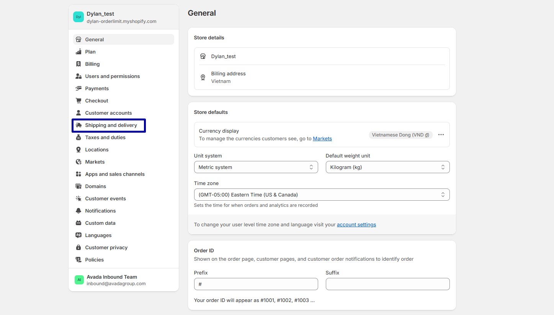Click the Customer events cursor icon
The height and width of the screenshot is (315, 554).
(78, 198)
